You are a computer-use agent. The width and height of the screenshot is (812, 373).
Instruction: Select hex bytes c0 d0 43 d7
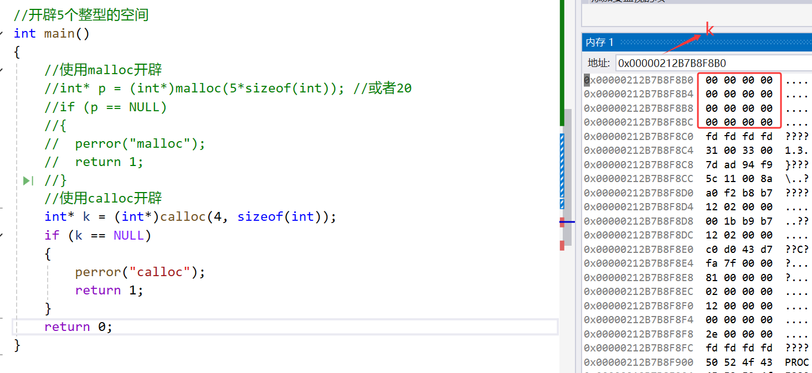click(739, 249)
